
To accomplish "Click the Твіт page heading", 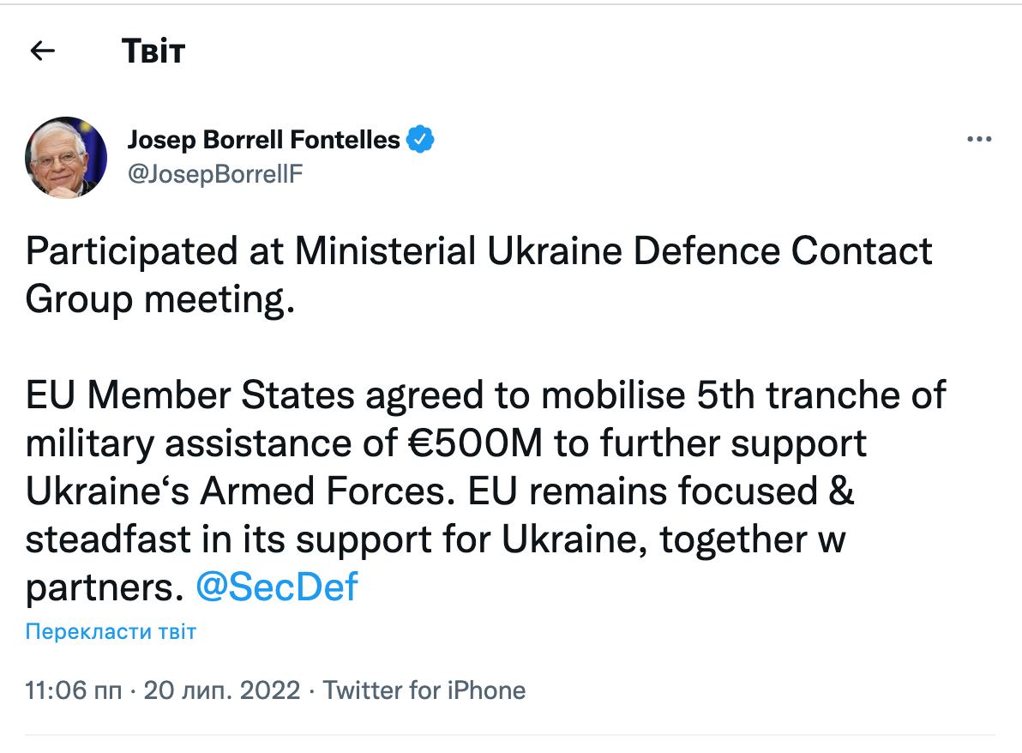I will 153,51.
